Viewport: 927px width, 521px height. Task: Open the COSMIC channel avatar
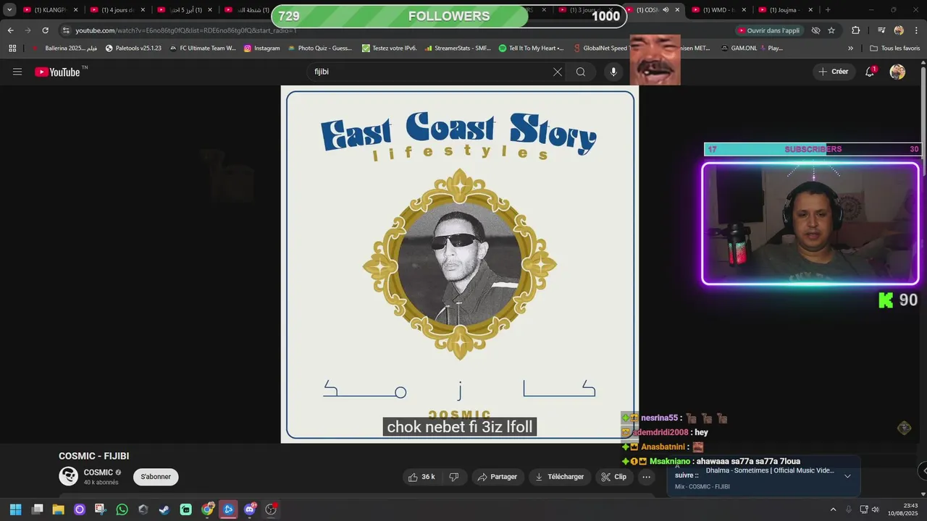(x=69, y=476)
